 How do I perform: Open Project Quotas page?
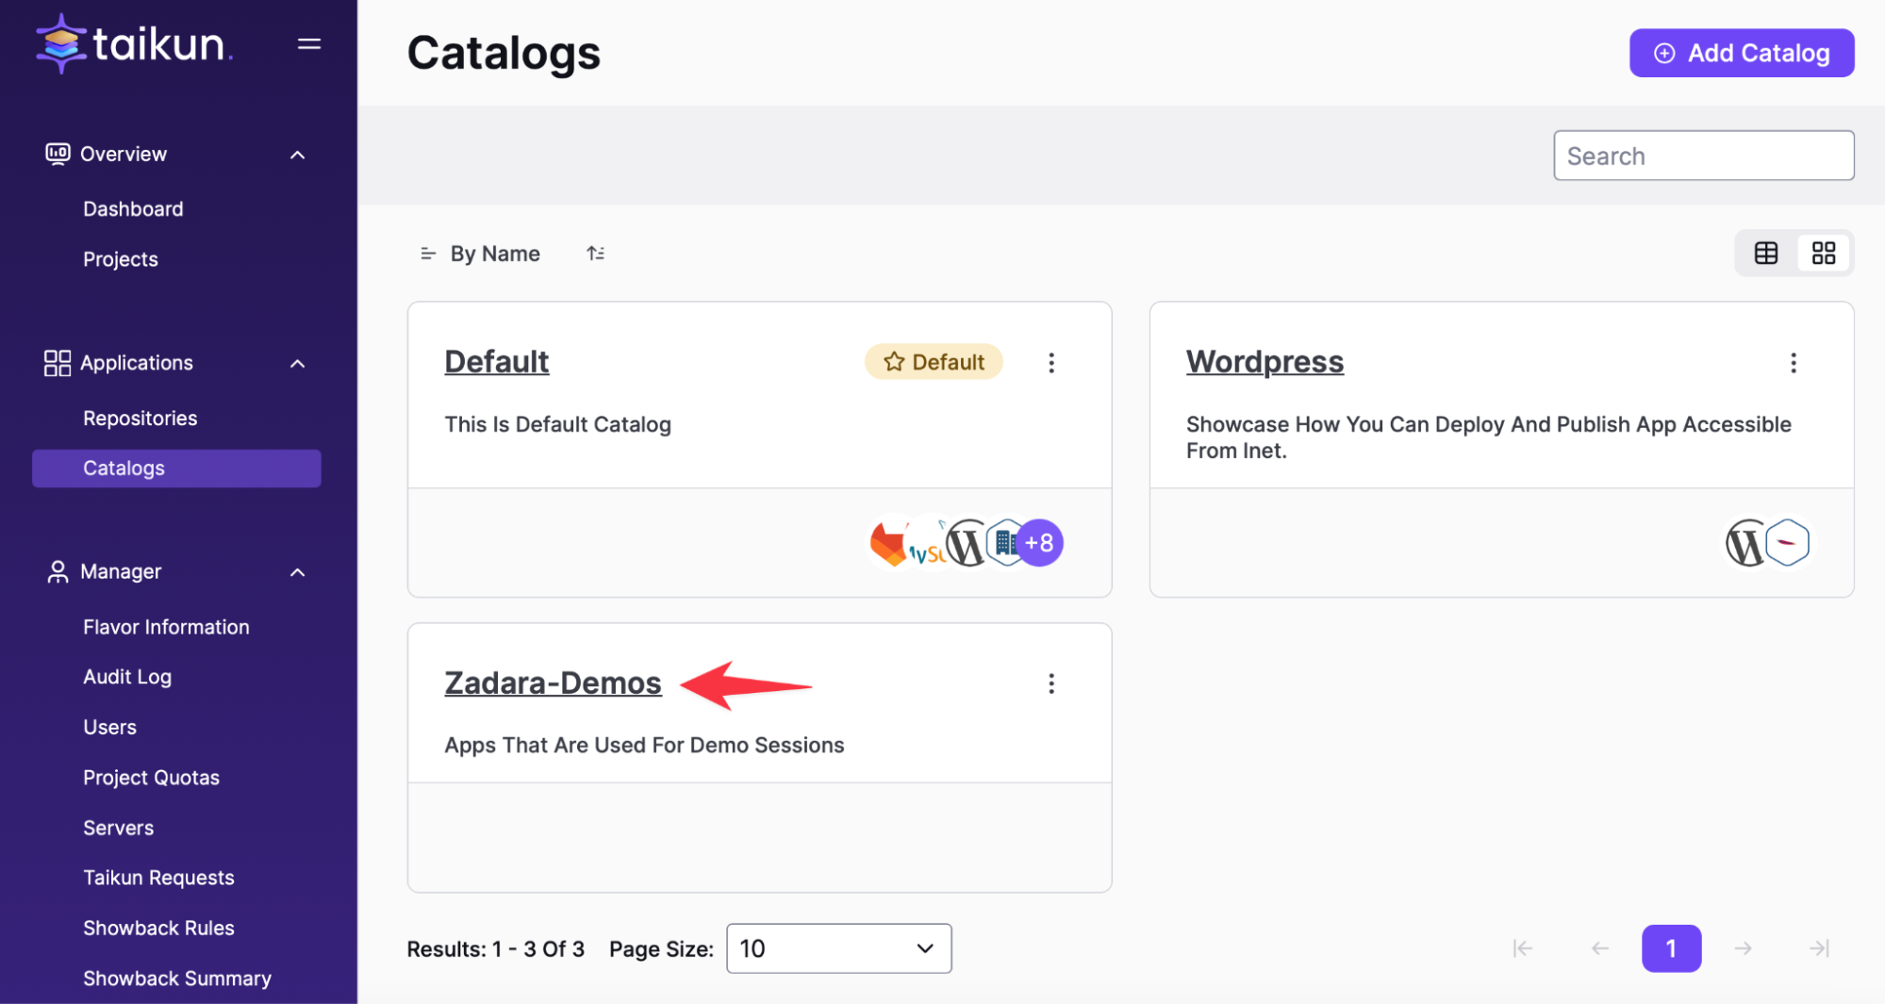(151, 778)
